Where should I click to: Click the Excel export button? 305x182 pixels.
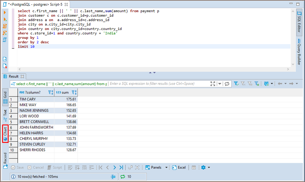[179, 167]
